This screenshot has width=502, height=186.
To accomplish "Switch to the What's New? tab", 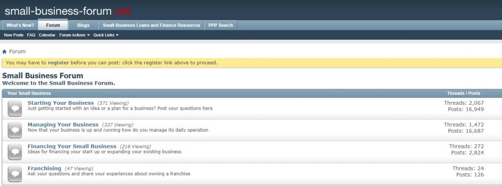I will click(x=20, y=25).
